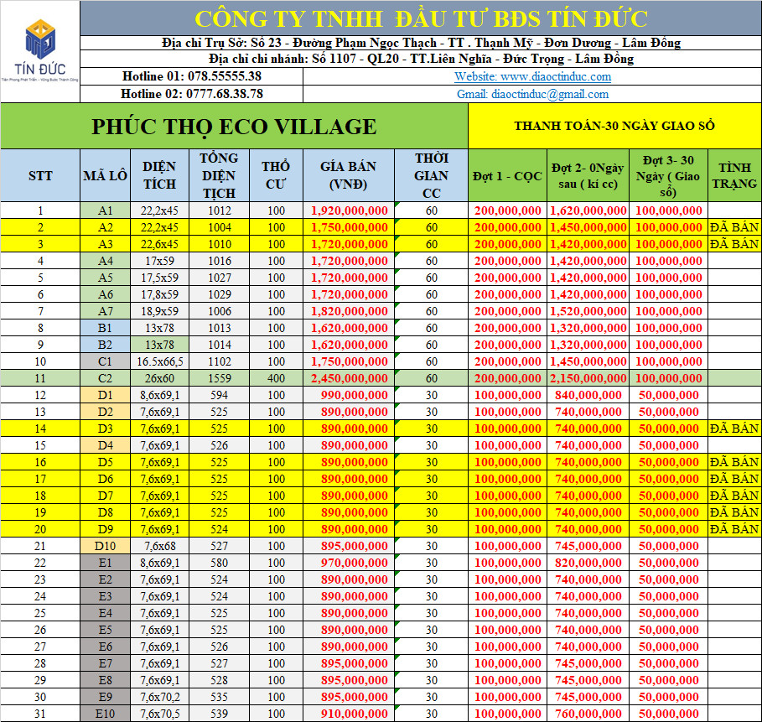762x722 pixels.
Task: Click the price 1,920,000,000
Action: (x=350, y=210)
